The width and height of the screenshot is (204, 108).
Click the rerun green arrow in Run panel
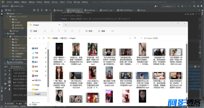pos(5,71)
